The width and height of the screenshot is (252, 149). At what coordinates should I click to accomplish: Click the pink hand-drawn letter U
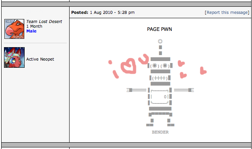coord(143,59)
